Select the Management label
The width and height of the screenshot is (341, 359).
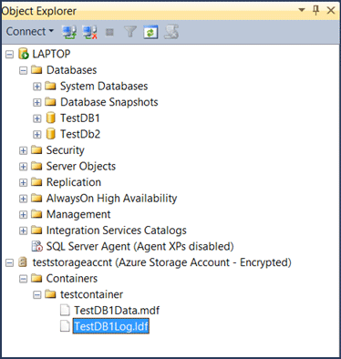point(78,214)
